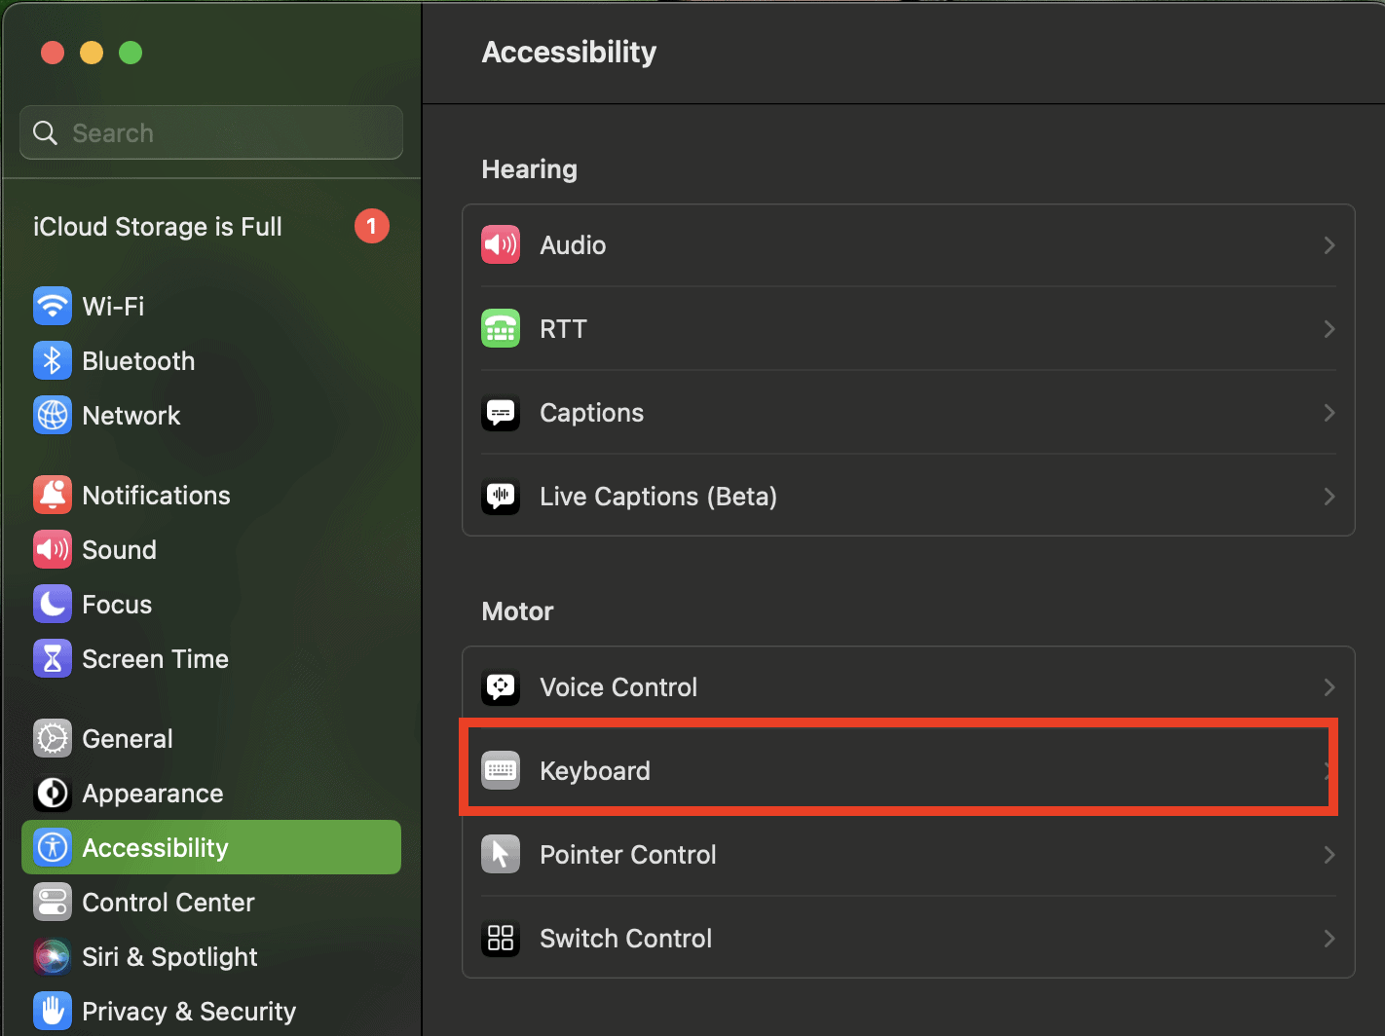Viewport: 1385px width, 1036px height.
Task: Click the Pointer Control cursor icon
Action: [501, 854]
